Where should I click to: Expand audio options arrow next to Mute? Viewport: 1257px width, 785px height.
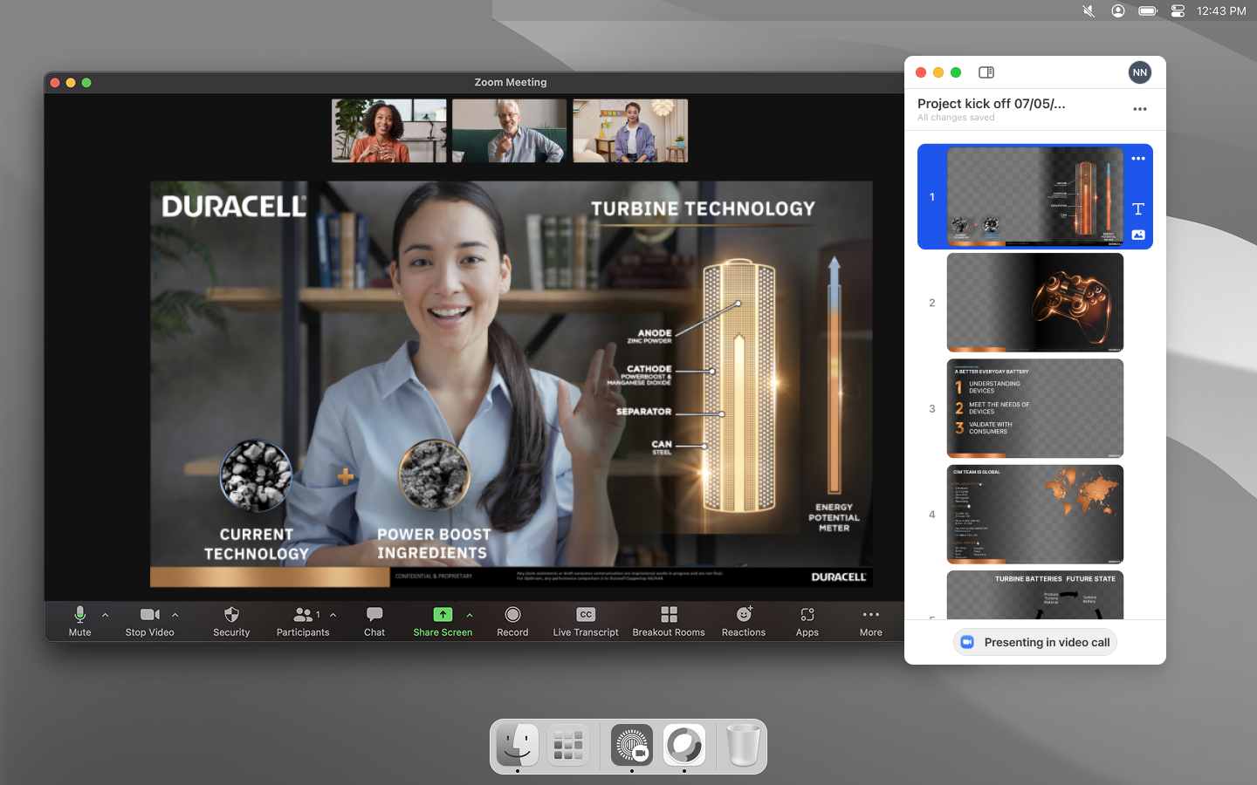click(x=106, y=615)
